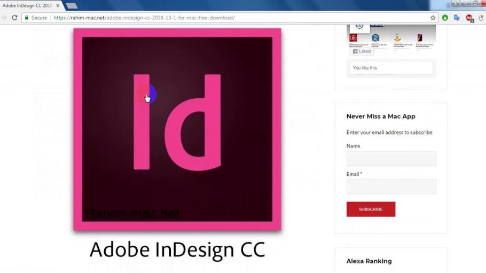Open a new tab with the tab button
Screen dimensions: 486x273
click(72, 5)
